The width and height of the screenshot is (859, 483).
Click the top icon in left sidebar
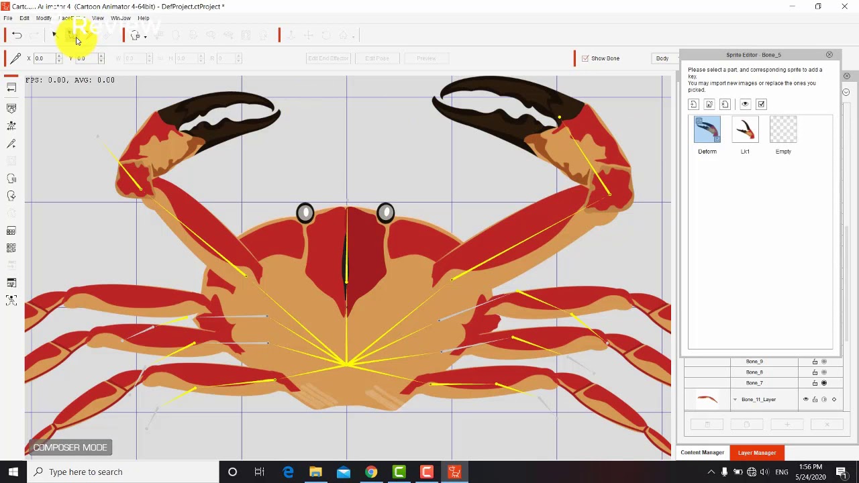[x=11, y=88]
